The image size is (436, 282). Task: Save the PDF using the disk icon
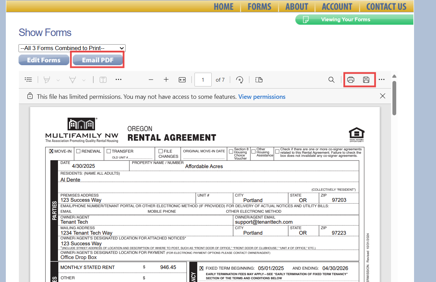click(366, 80)
